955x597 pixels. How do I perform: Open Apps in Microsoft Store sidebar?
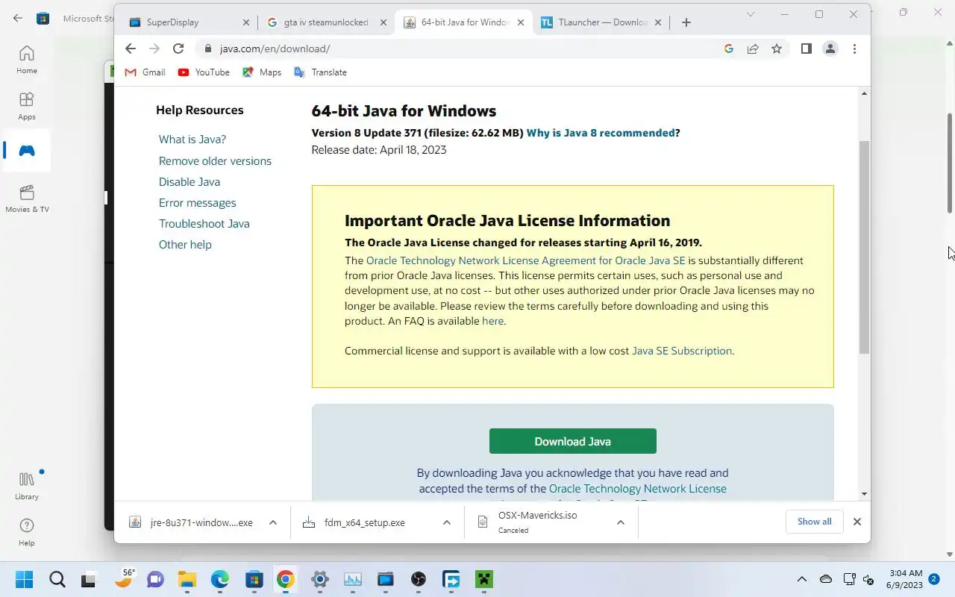(x=27, y=106)
